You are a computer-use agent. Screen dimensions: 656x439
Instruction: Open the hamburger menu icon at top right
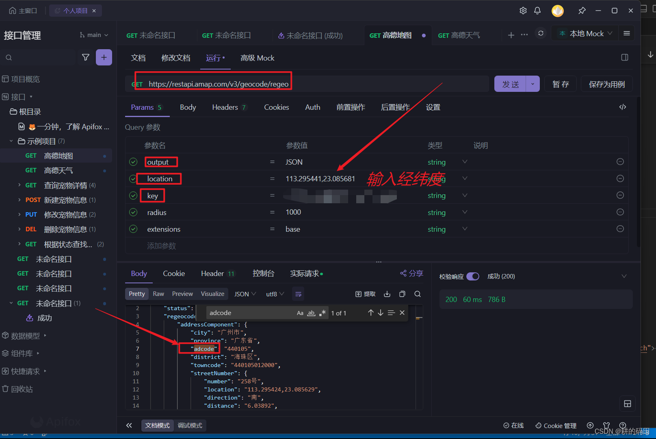point(627,33)
